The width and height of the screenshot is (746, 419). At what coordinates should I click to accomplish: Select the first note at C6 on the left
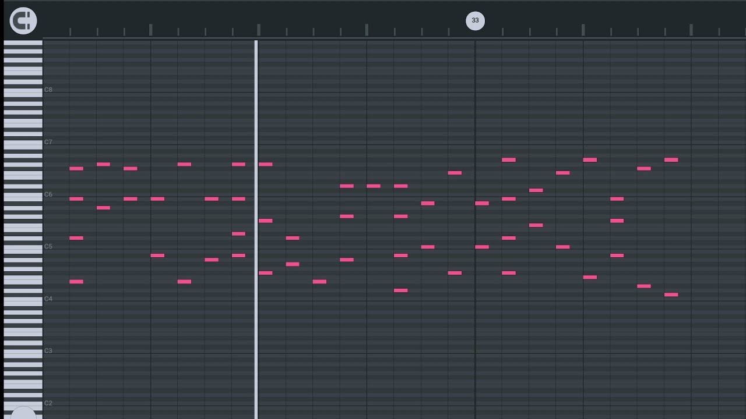[76, 198]
